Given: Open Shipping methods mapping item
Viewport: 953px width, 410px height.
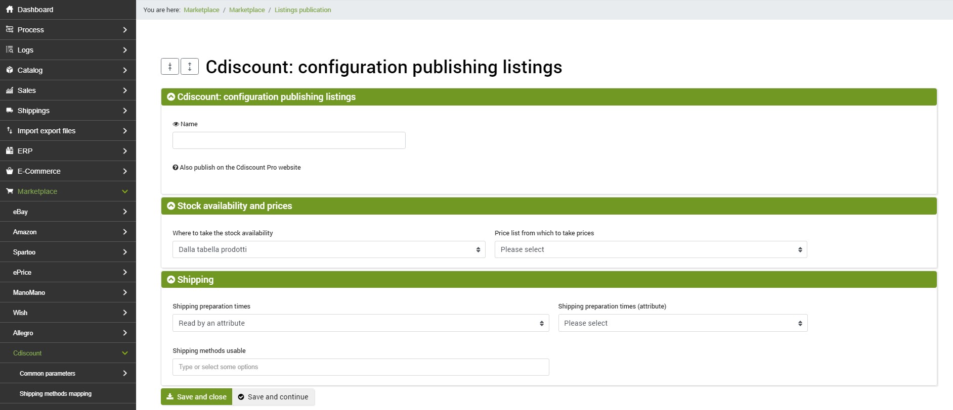Looking at the screenshot, I should [68, 393].
